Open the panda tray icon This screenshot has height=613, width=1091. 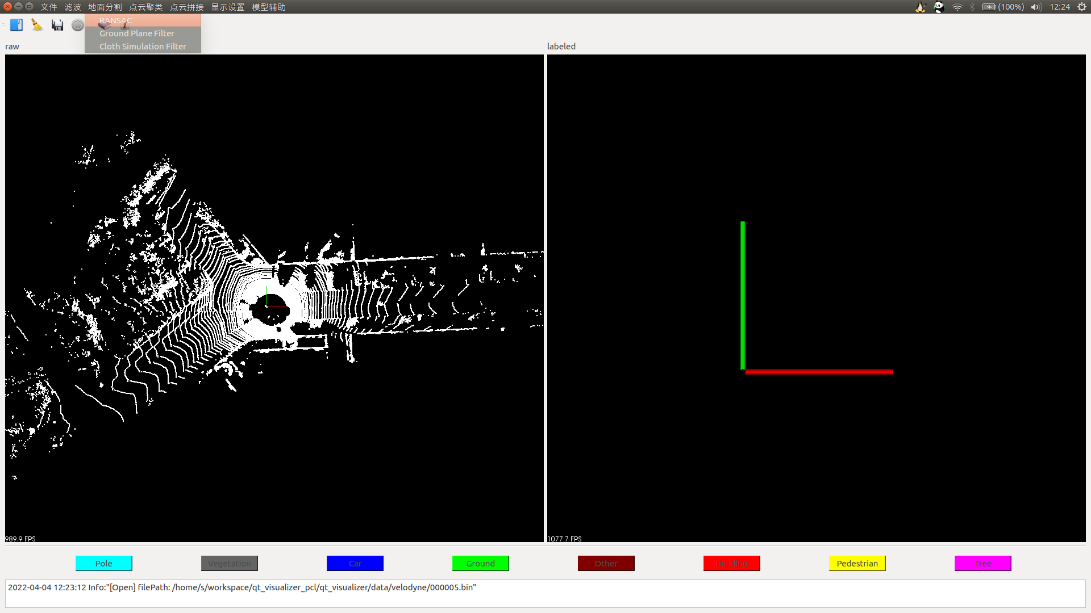(x=939, y=7)
